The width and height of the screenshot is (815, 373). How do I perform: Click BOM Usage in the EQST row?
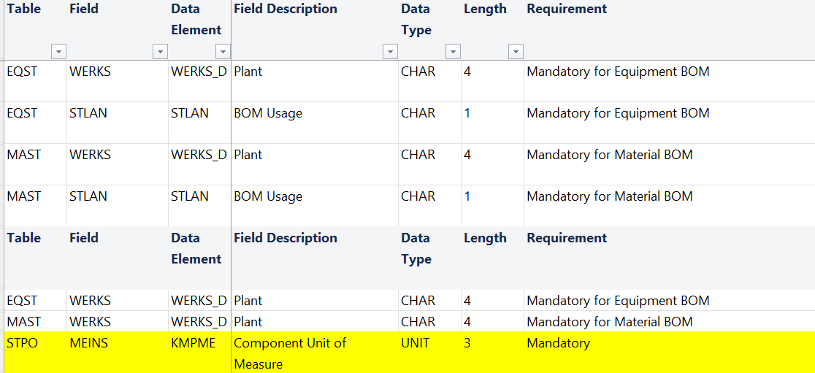click(x=268, y=113)
